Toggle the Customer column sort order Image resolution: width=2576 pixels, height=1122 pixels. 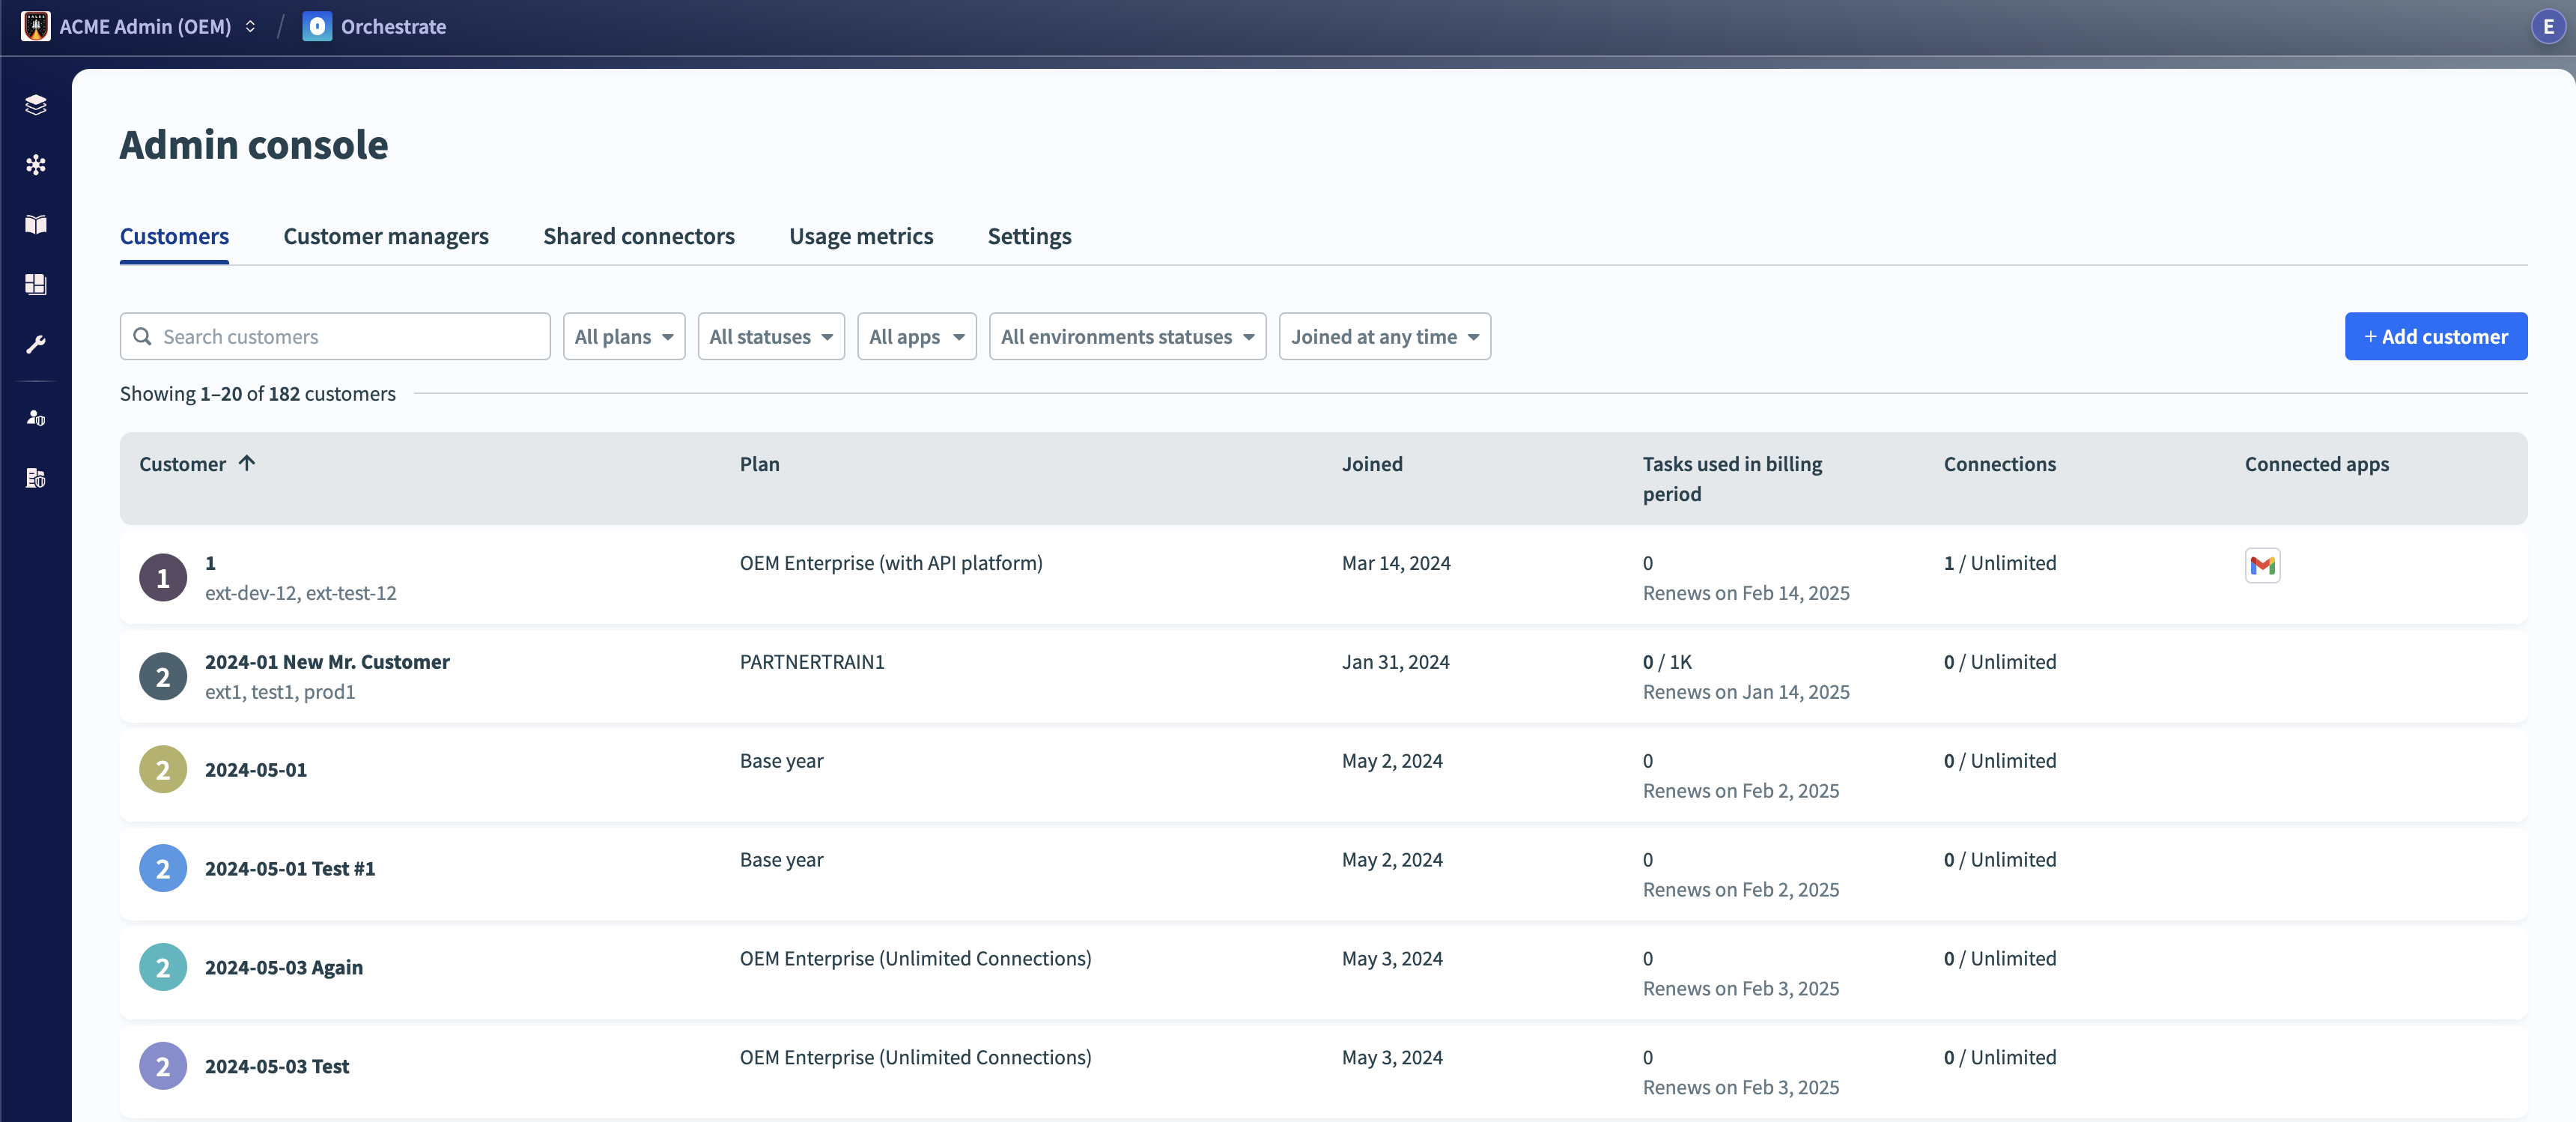196,463
